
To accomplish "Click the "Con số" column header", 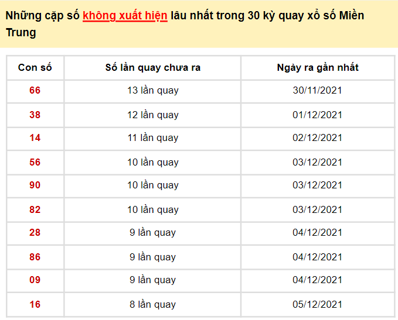I will [x=35, y=68].
